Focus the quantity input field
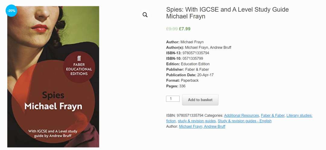 (x=173, y=99)
